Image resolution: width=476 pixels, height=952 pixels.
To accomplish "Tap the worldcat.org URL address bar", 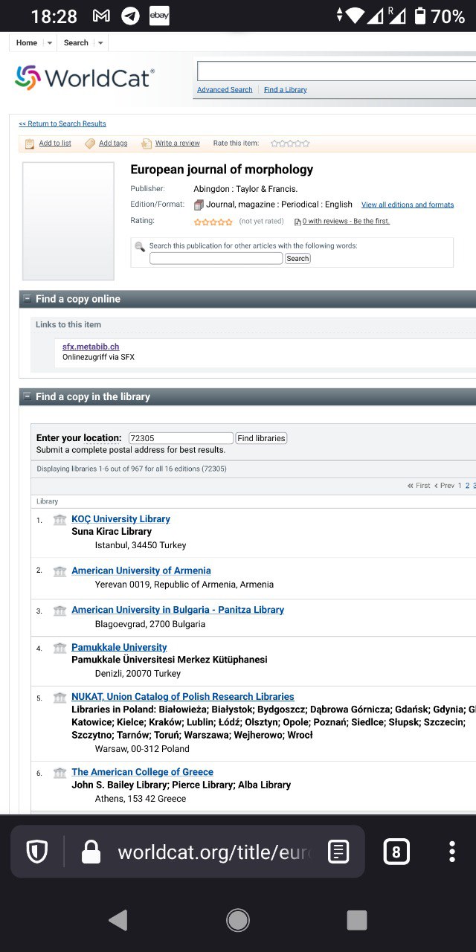I will [216, 852].
